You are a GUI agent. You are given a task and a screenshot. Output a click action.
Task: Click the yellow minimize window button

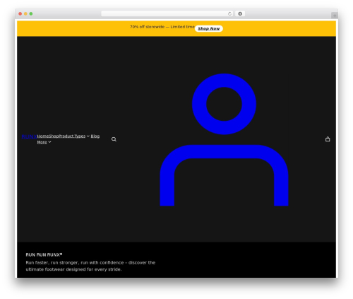pyautogui.click(x=25, y=13)
